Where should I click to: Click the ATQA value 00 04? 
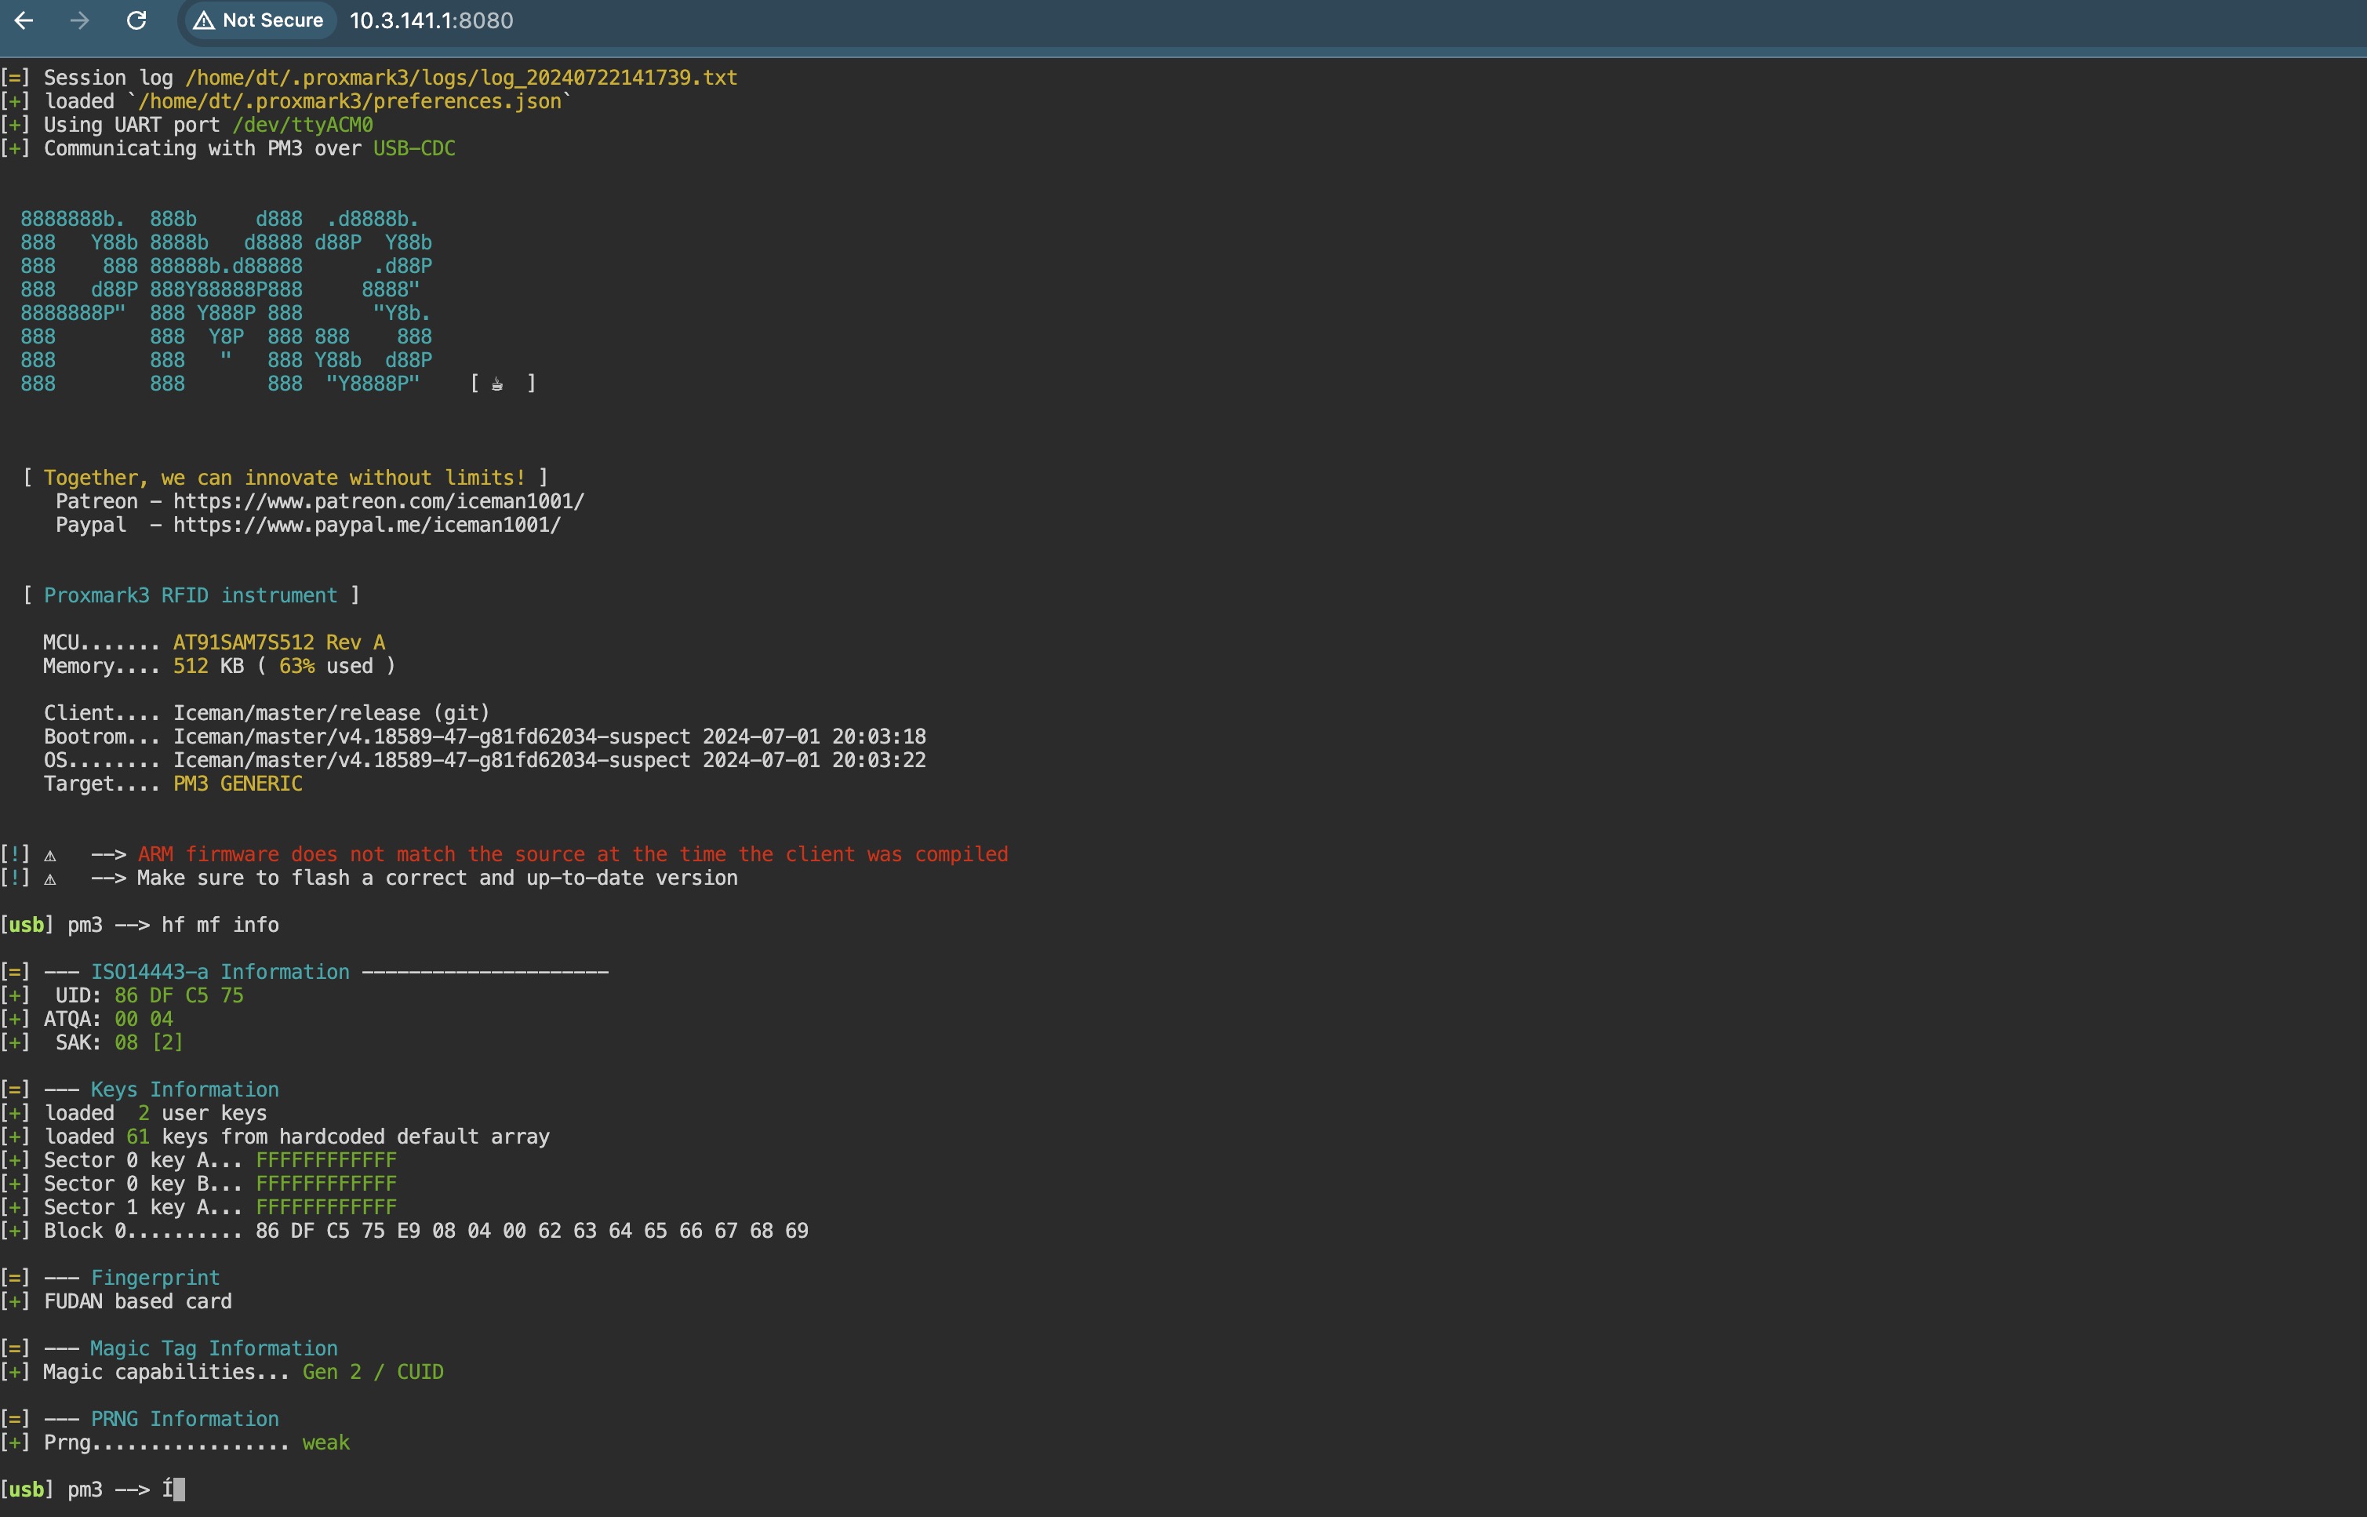[x=144, y=1020]
